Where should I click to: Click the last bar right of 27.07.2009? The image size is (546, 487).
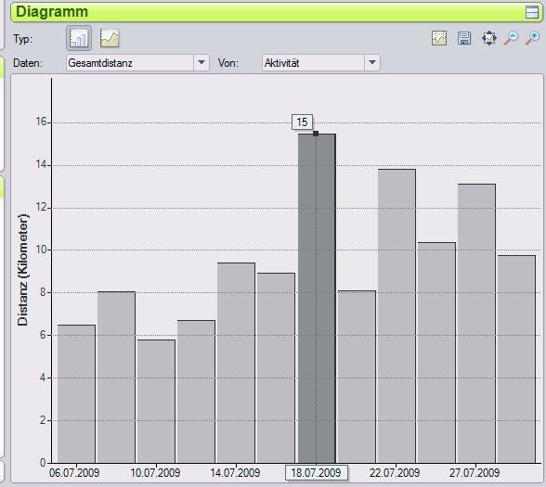(x=516, y=359)
